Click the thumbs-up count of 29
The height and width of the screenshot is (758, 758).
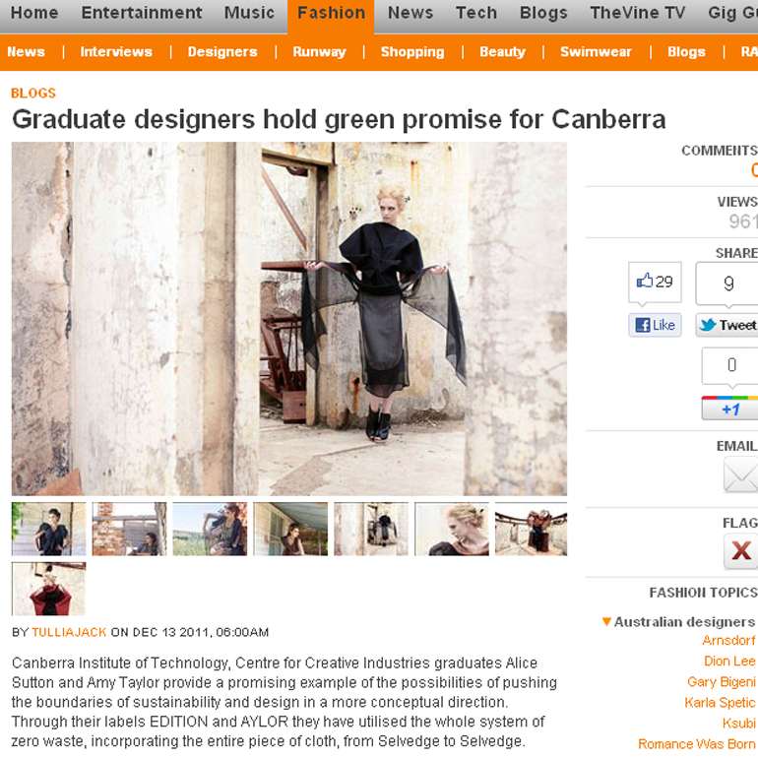[x=655, y=283]
